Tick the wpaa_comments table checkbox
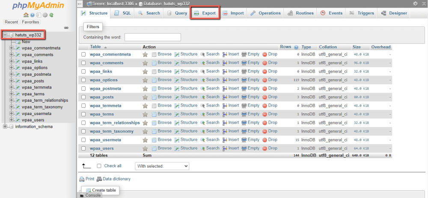 tap(84, 63)
